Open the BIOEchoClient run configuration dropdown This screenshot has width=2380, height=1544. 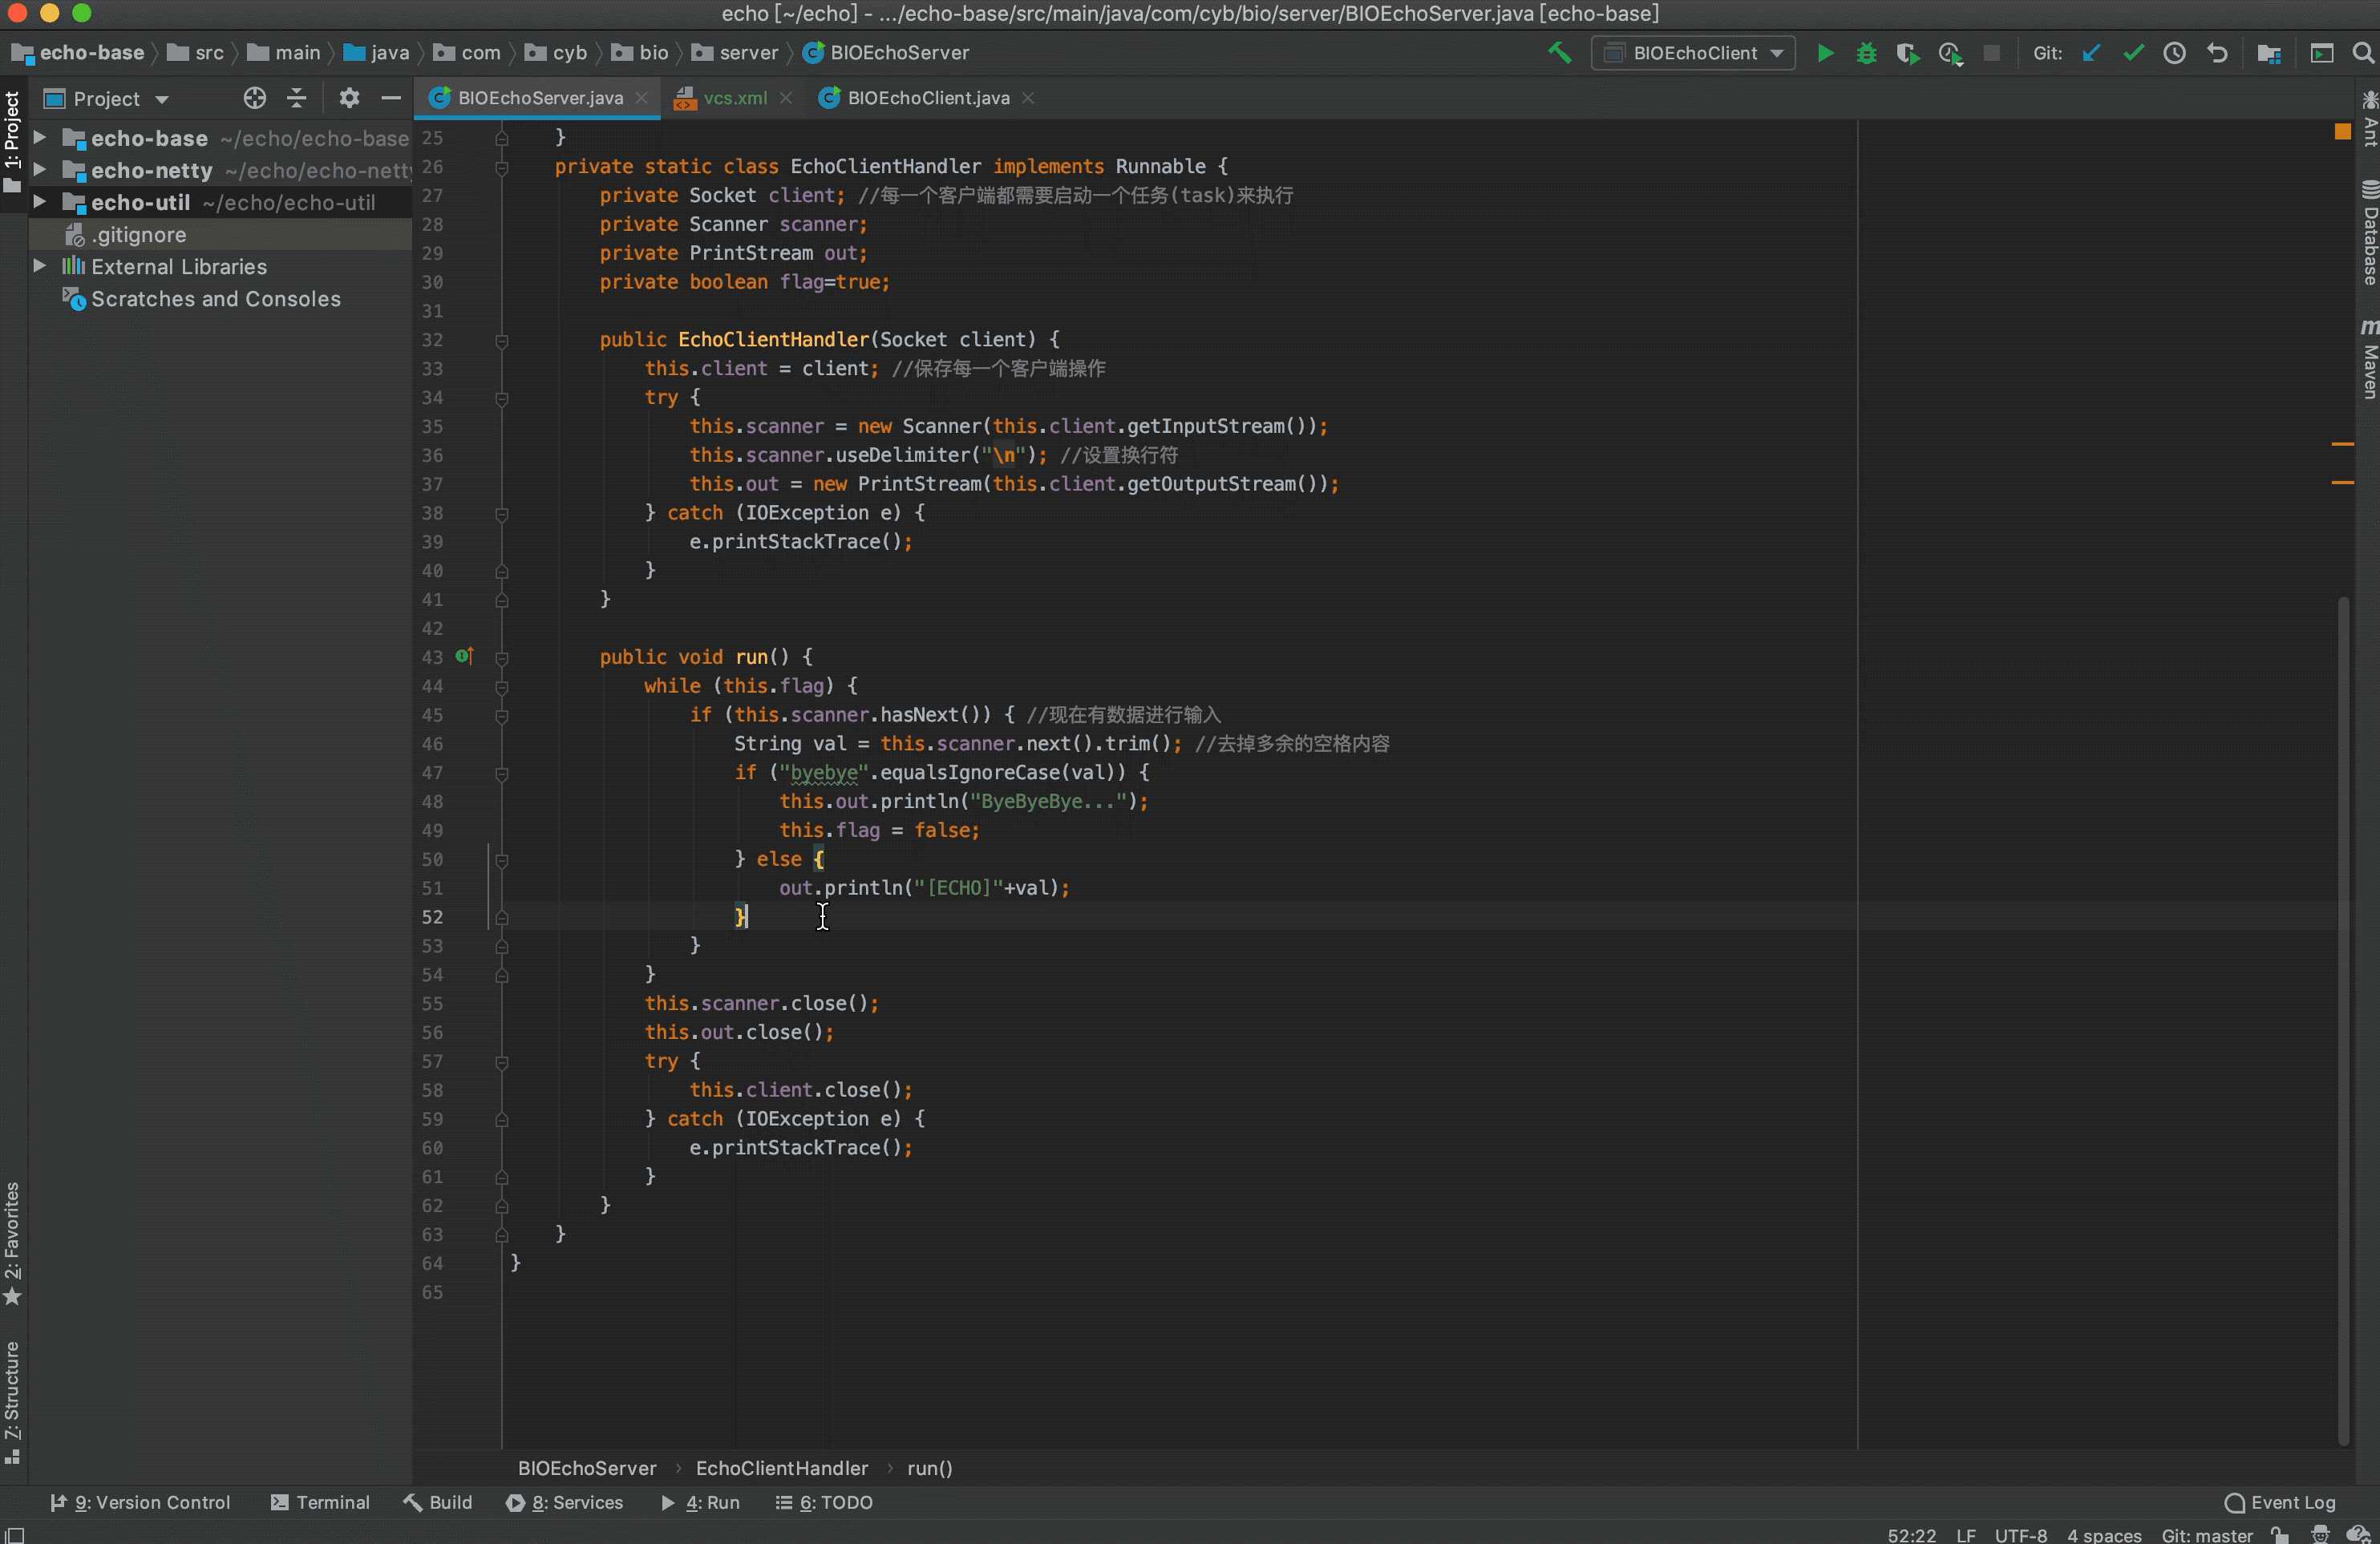(1693, 53)
